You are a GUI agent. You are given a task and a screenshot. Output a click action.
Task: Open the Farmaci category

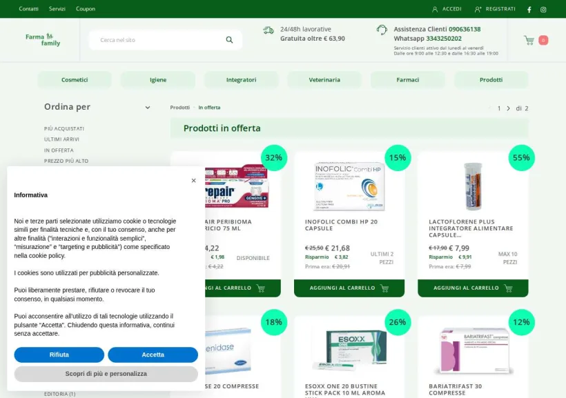407,80
